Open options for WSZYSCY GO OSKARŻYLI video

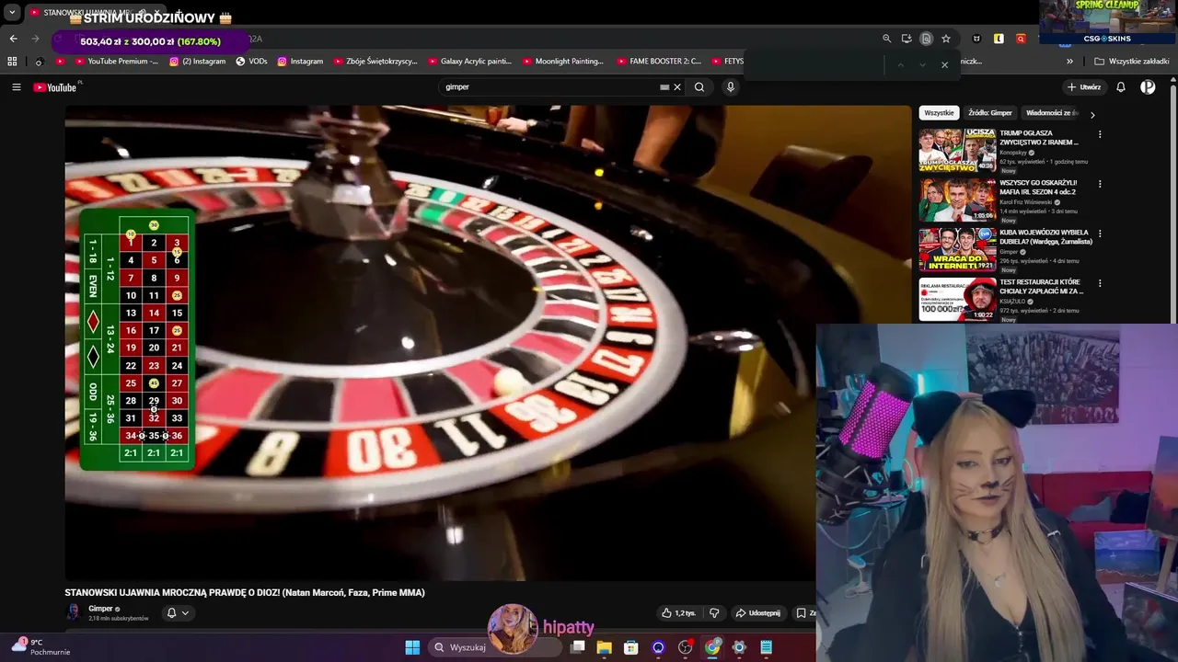click(x=1100, y=184)
